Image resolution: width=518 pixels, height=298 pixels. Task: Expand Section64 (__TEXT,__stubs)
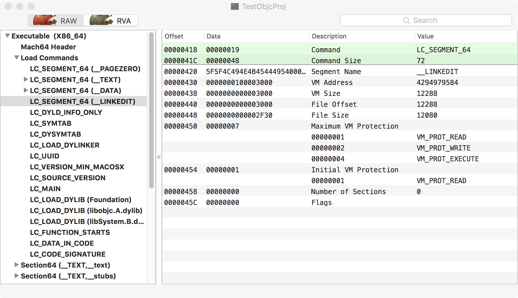click(17, 276)
